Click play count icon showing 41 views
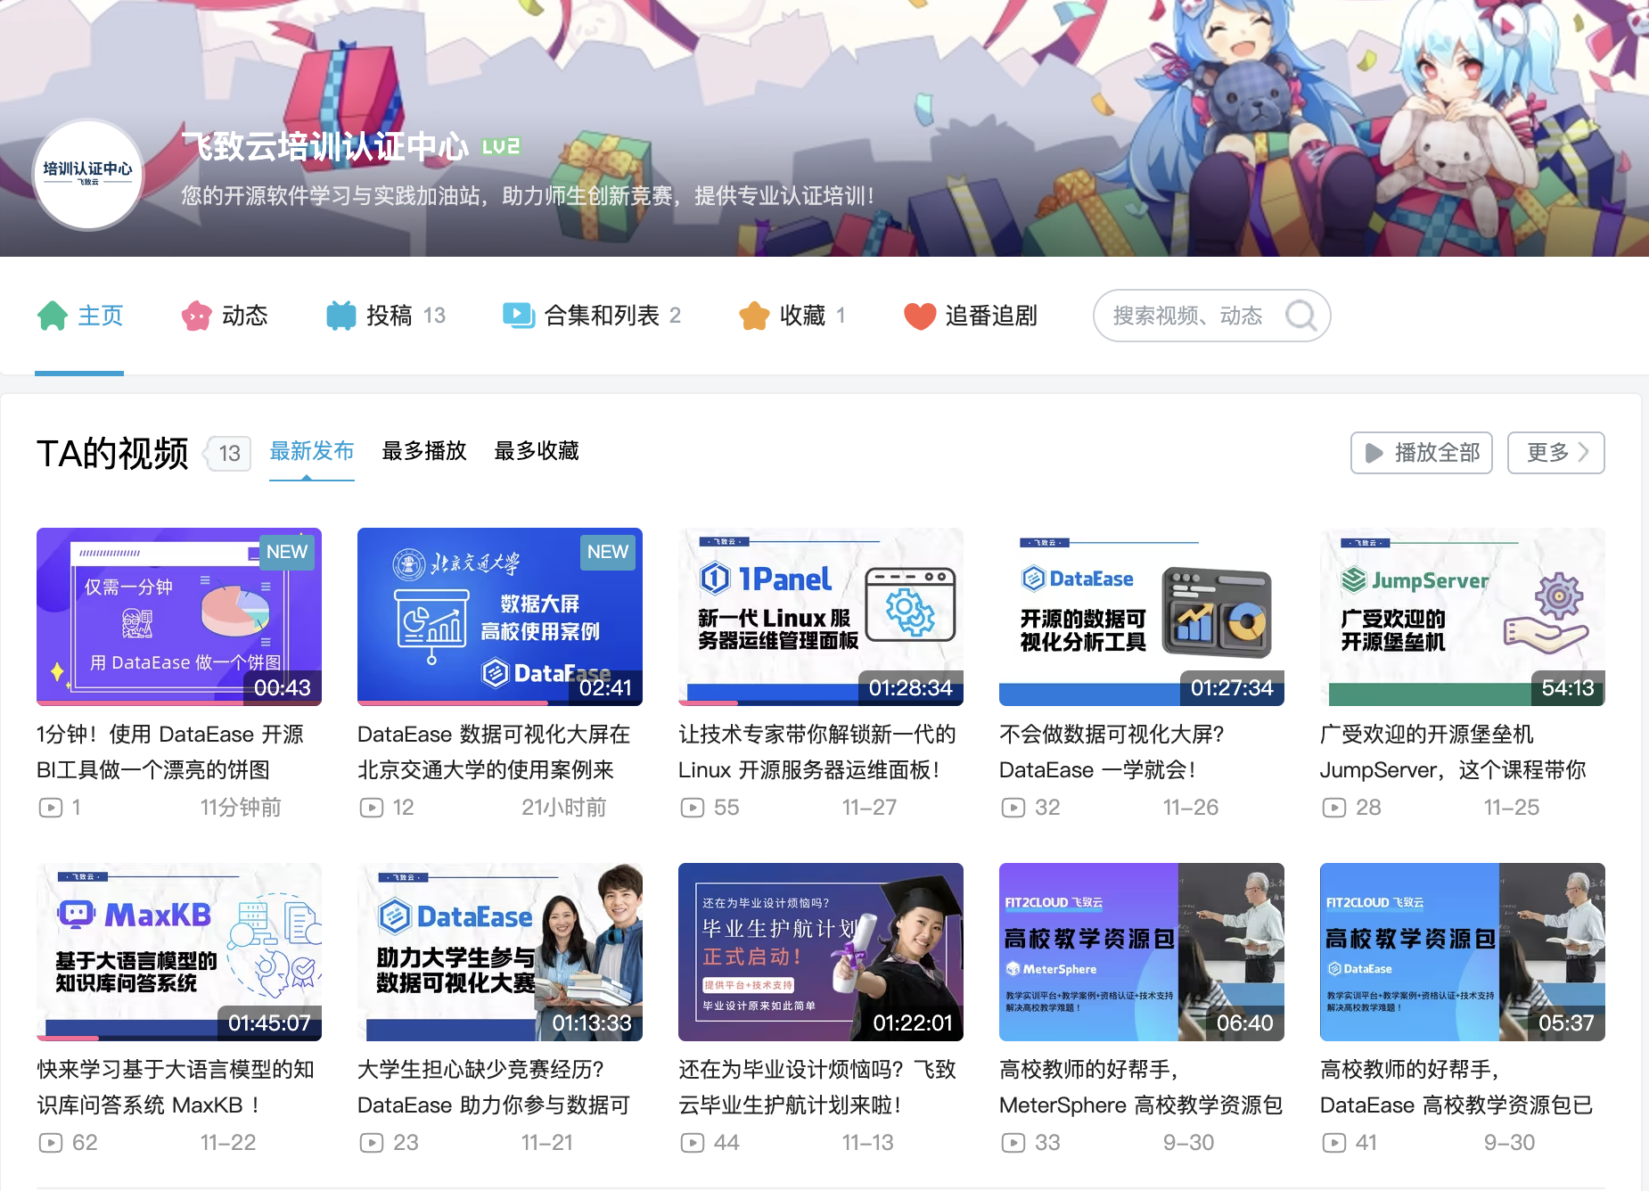Image resolution: width=1649 pixels, height=1191 pixels. click(1334, 1143)
